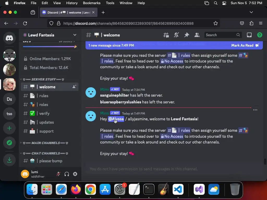The height and width of the screenshot is (200, 267).
Task: Click the Search messages field
Action: coord(223,35)
